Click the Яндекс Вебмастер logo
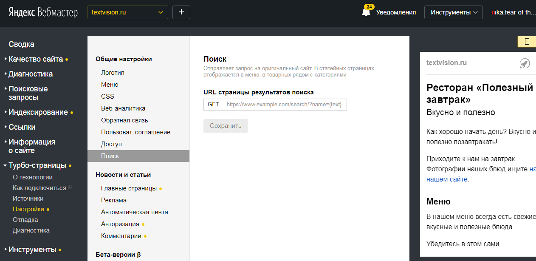Image resolution: width=536 pixels, height=261 pixels. point(43,12)
